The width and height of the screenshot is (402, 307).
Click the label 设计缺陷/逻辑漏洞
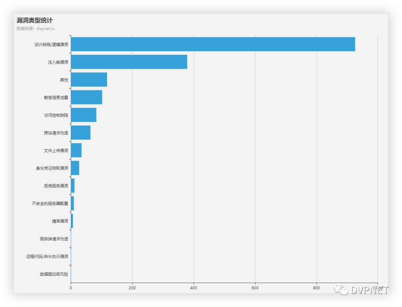coord(51,45)
